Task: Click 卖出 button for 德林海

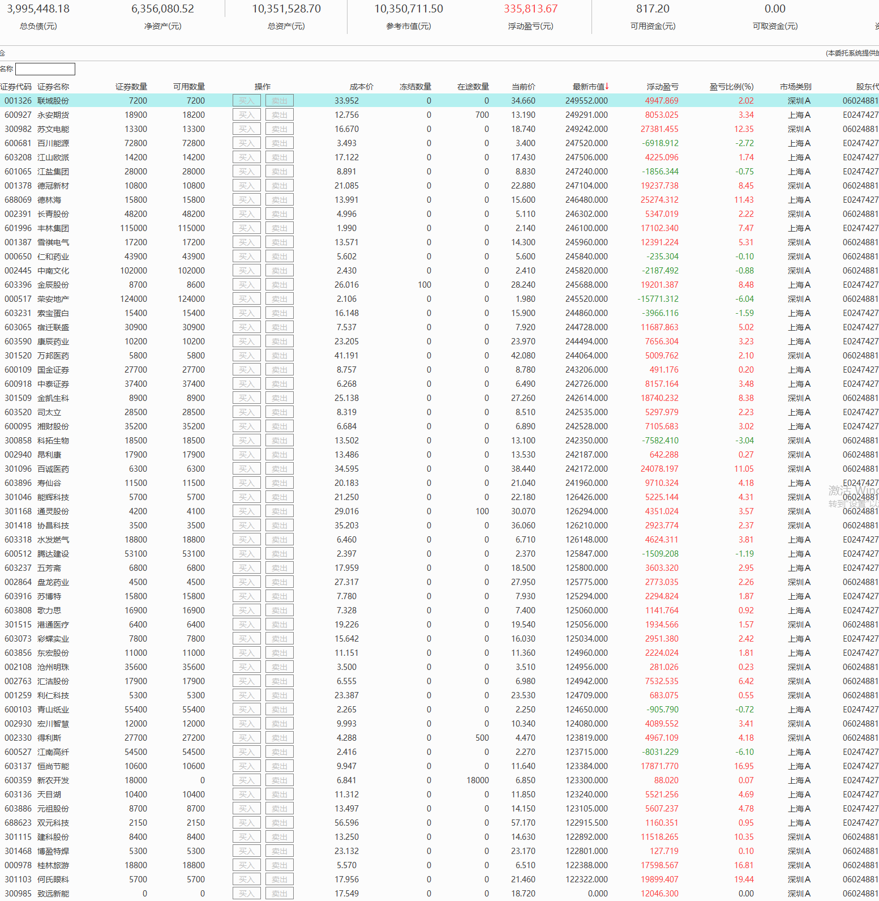Action: pyautogui.click(x=280, y=200)
